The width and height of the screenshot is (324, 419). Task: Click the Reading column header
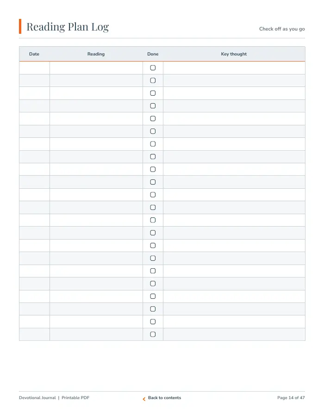coord(96,54)
